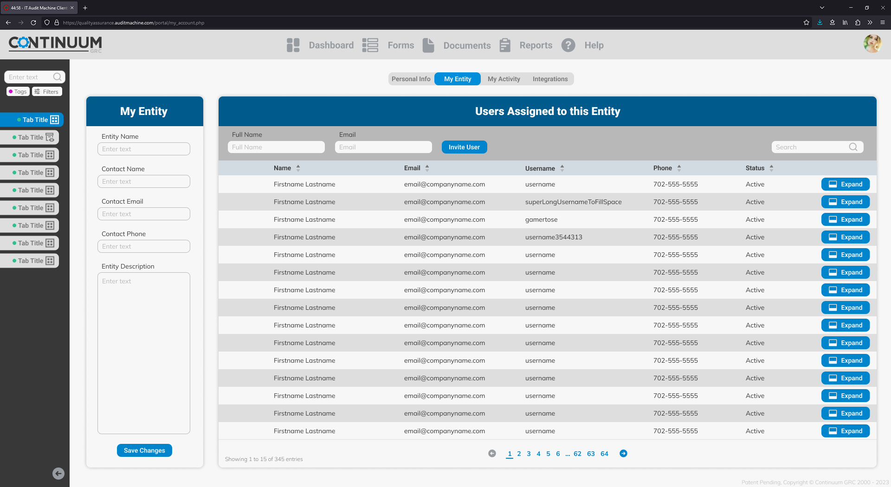
Task: Open user profile avatar
Action: tap(872, 44)
